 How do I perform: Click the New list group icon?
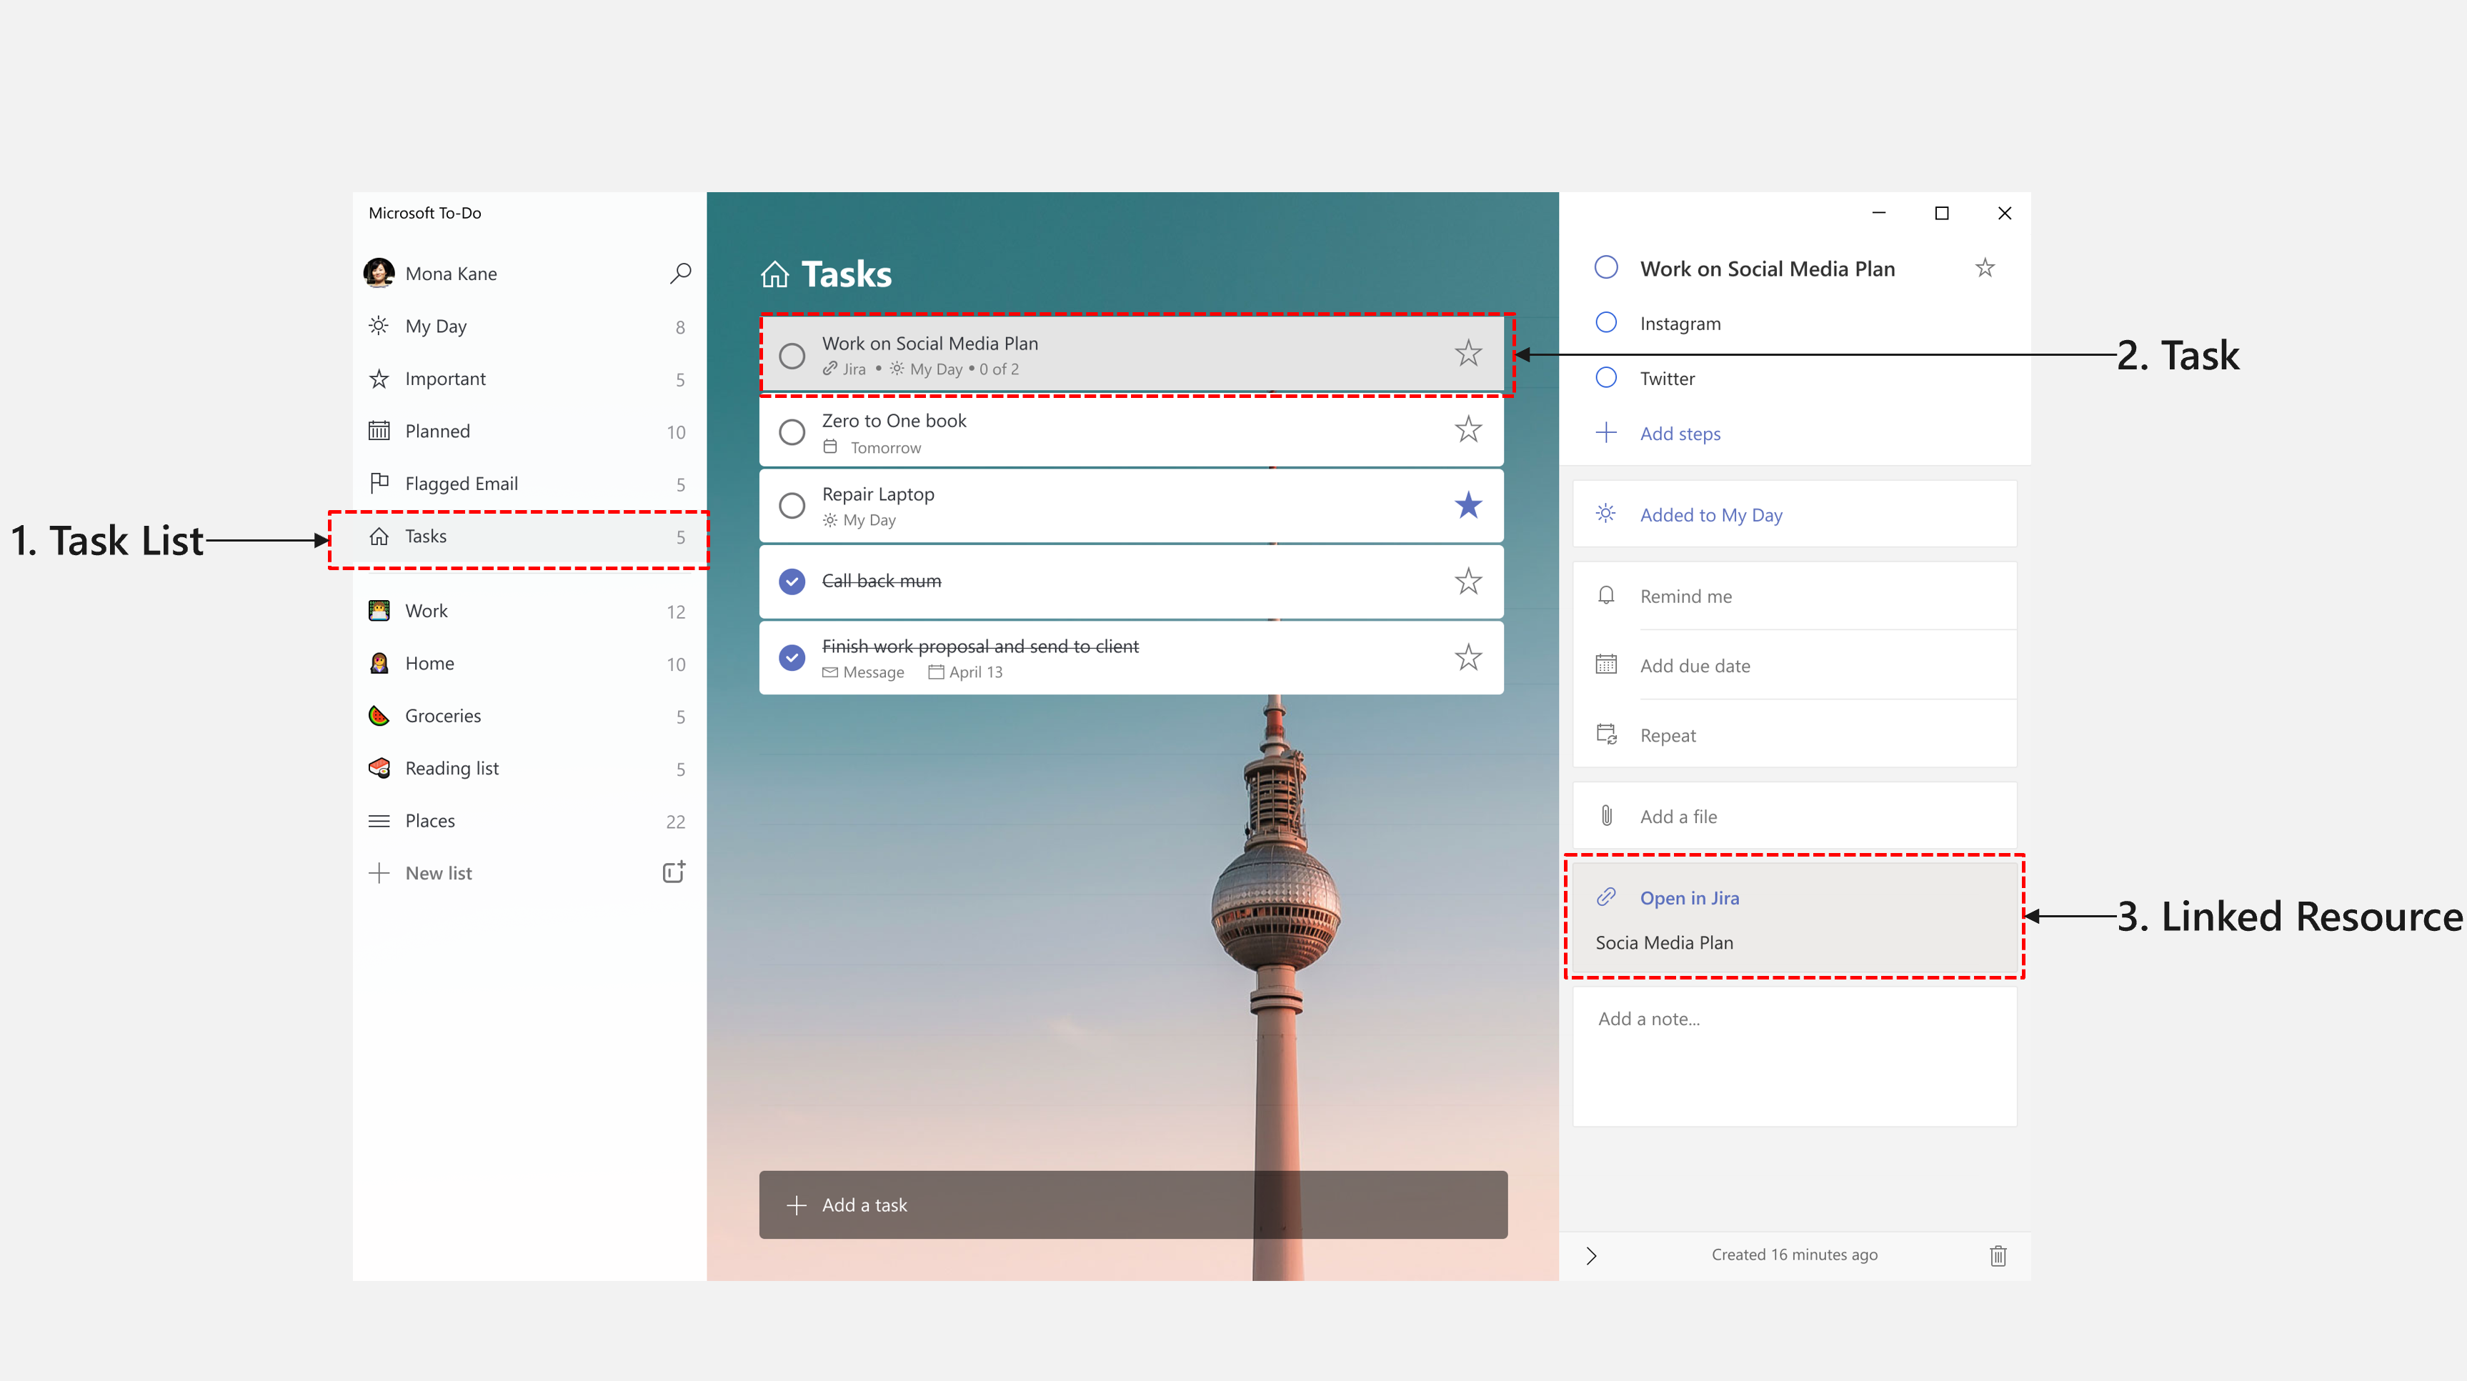pyautogui.click(x=673, y=871)
